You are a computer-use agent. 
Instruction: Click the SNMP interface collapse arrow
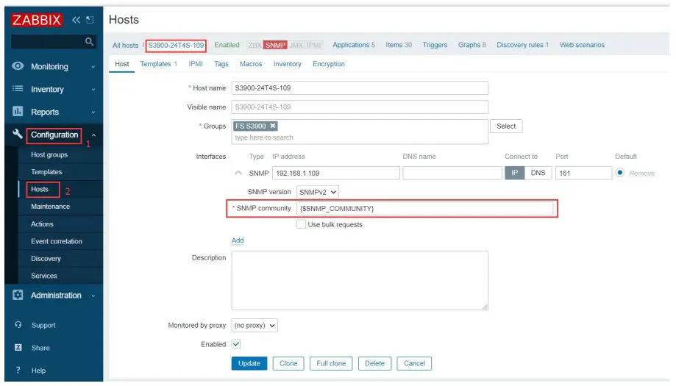click(x=238, y=173)
